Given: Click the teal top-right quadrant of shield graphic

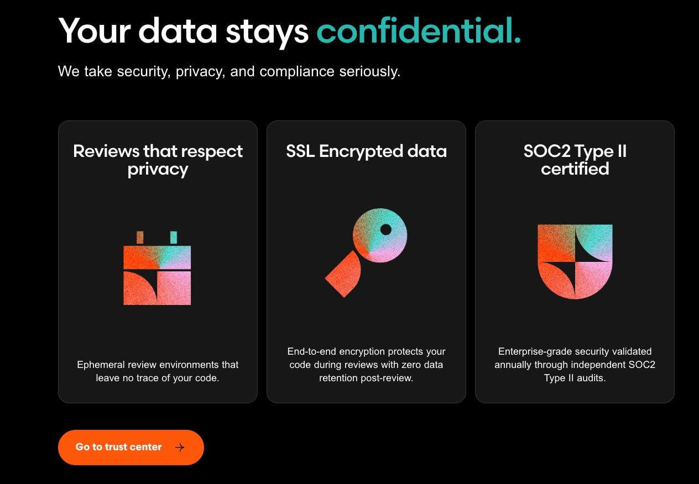Looking at the screenshot, I should pos(594,243).
